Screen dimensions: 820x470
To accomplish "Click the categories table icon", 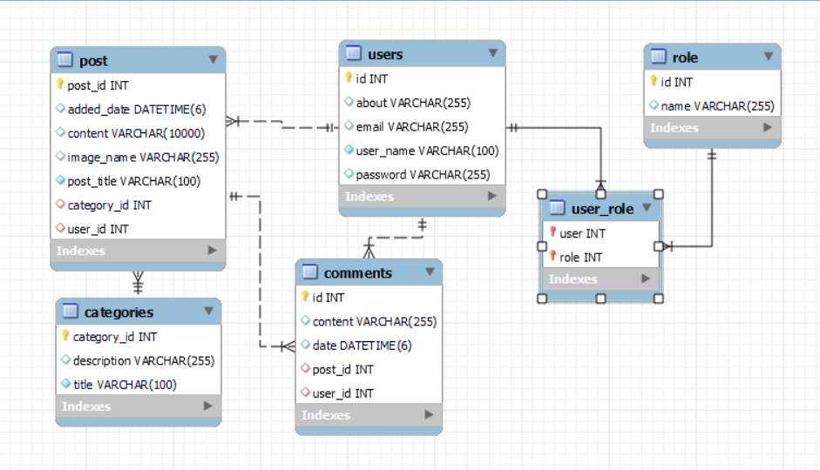I will coord(70,312).
